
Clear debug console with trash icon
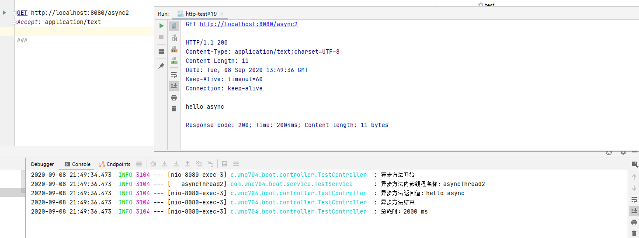[634, 234]
